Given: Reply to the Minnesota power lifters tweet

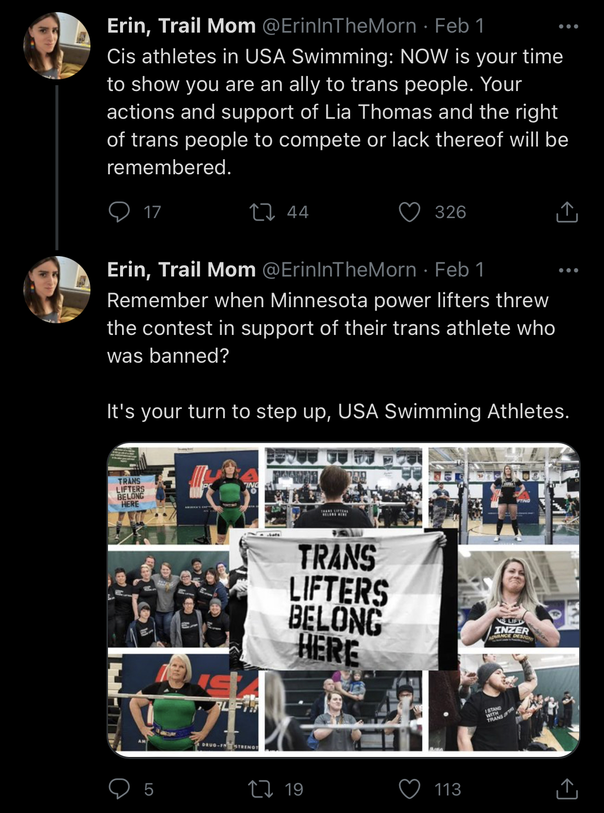Looking at the screenshot, I should pos(119,789).
